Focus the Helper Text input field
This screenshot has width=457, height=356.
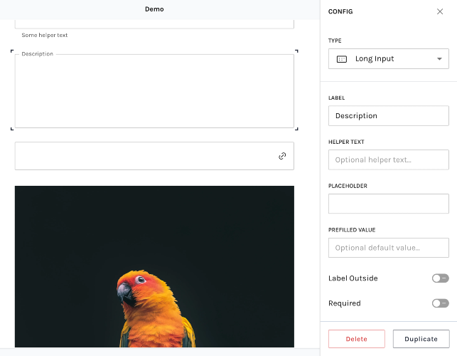(x=389, y=159)
